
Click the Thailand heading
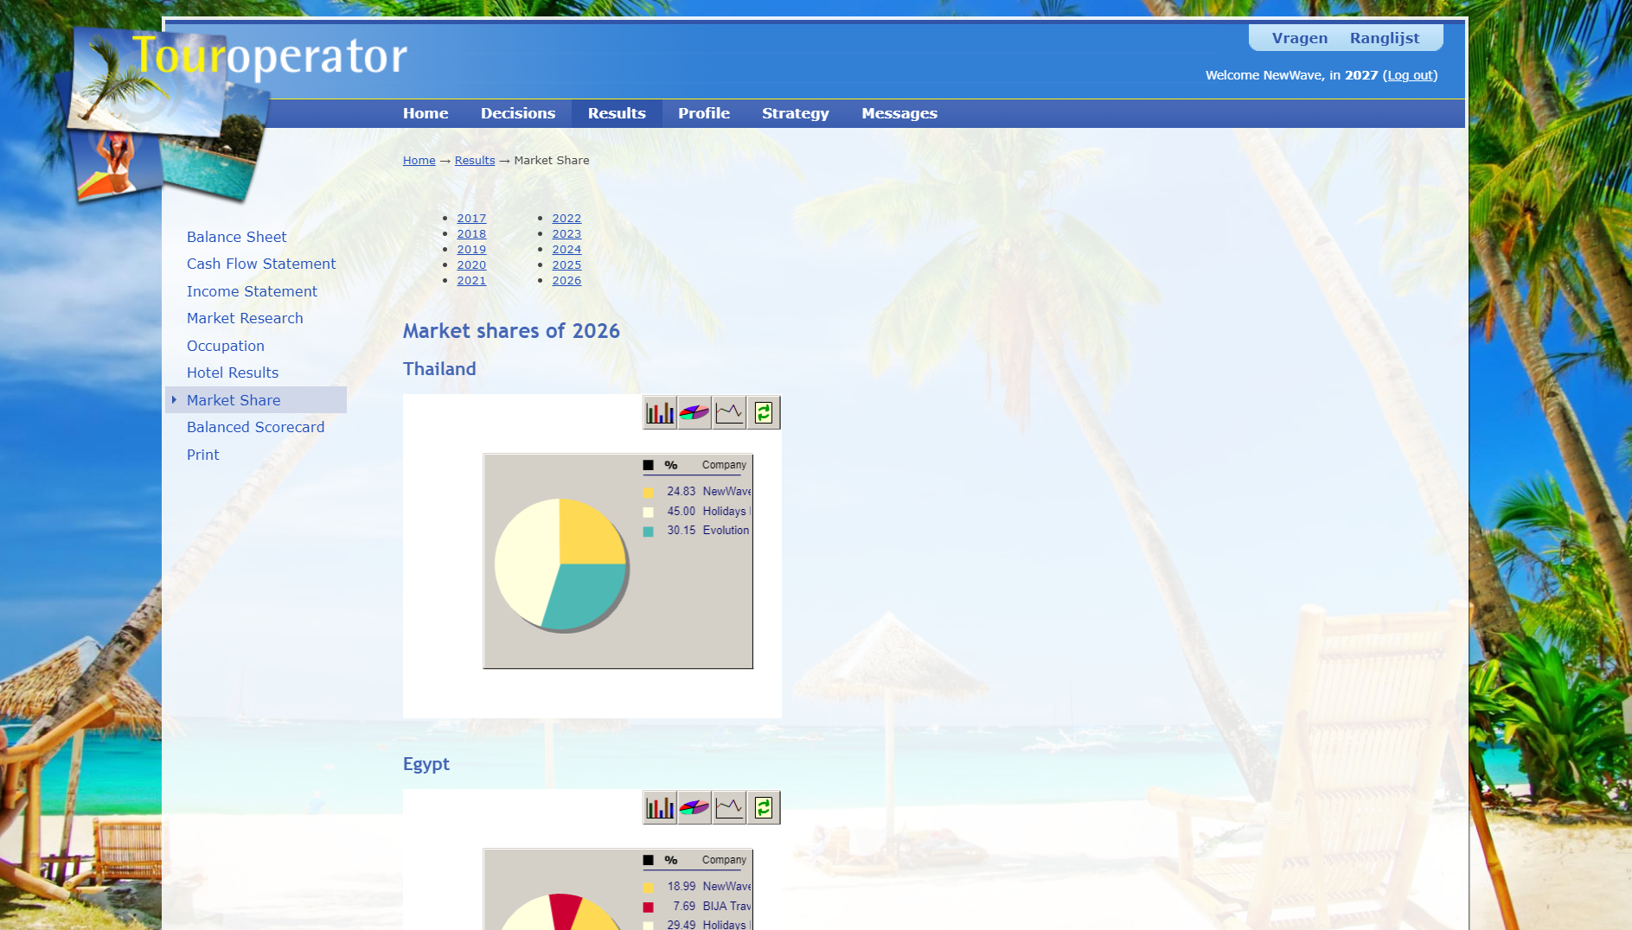coord(439,369)
